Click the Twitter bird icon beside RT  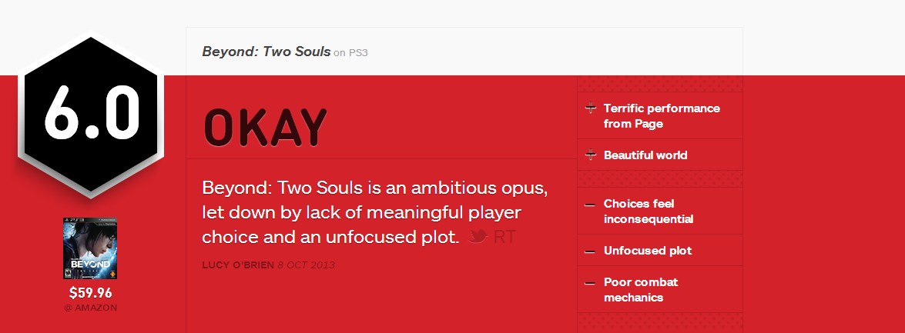point(478,236)
